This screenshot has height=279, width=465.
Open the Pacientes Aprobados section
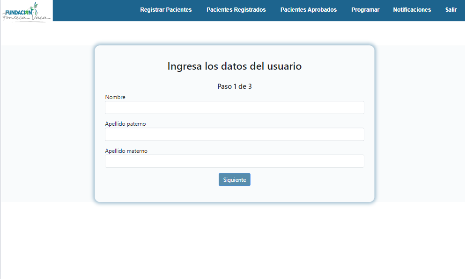pyautogui.click(x=308, y=10)
